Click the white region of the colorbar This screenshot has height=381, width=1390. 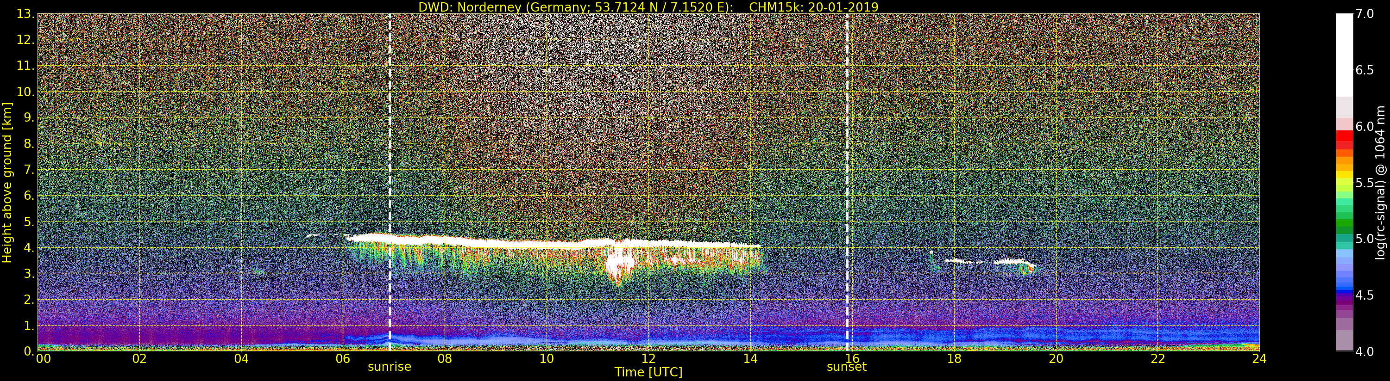click(1344, 55)
